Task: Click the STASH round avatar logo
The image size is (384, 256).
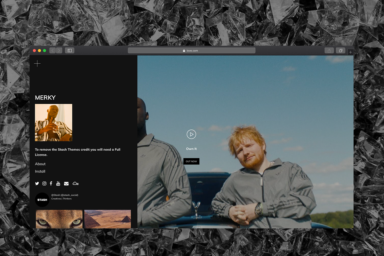Action: point(42,200)
